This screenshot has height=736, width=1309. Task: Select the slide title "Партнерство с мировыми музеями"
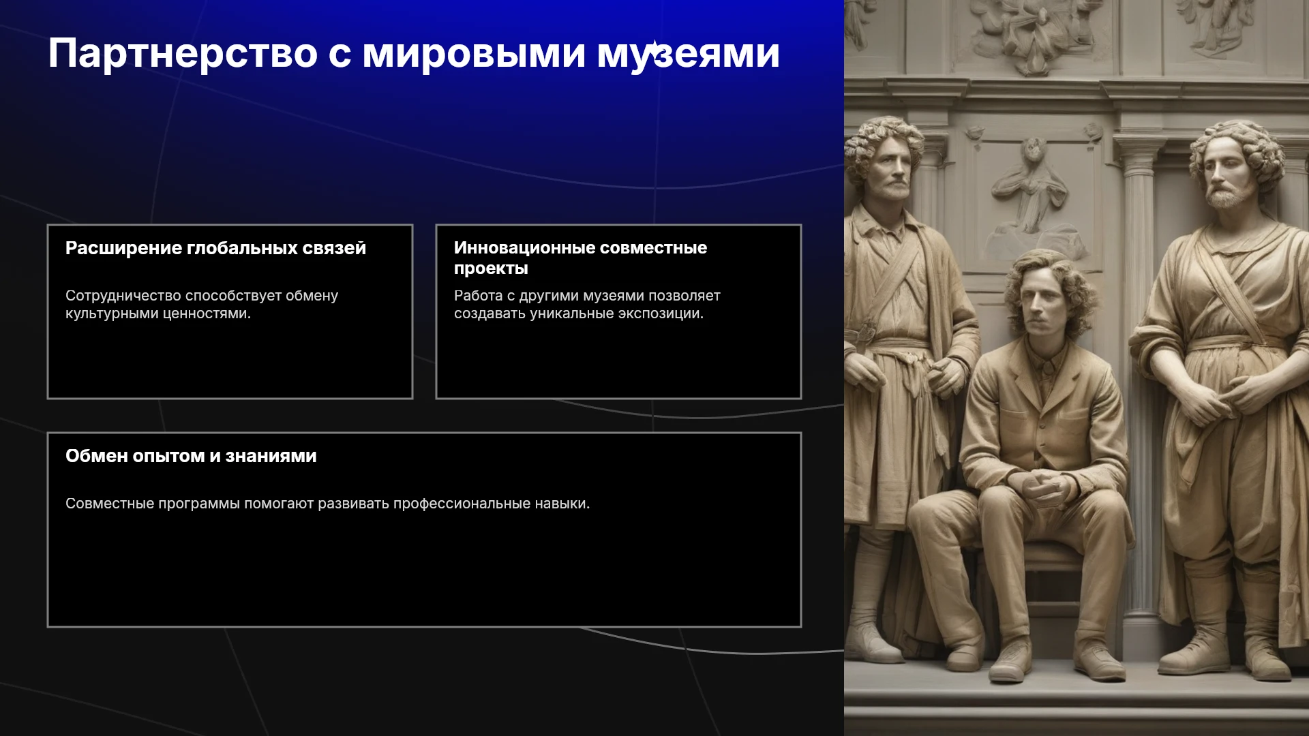(414, 53)
